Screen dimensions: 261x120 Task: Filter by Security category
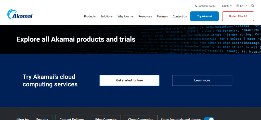(x=42, y=118)
